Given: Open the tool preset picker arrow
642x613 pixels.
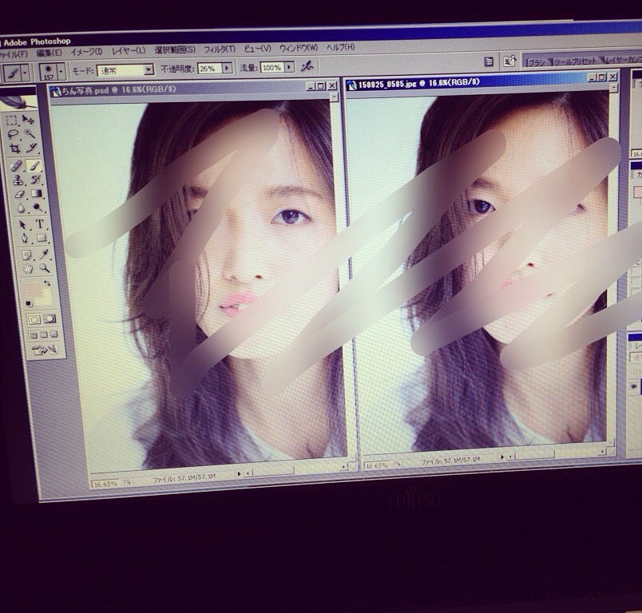Looking at the screenshot, I should 25,73.
